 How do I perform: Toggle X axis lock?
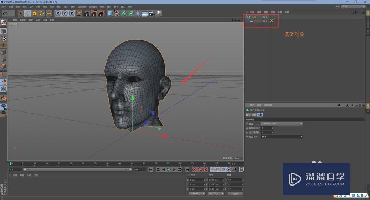pyautogui.click(x=58, y=13)
